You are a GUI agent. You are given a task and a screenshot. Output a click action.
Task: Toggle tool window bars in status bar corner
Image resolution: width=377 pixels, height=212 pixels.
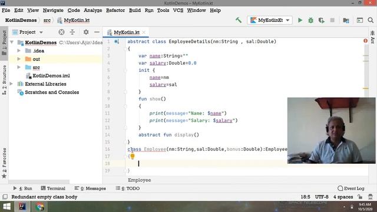point(5,197)
